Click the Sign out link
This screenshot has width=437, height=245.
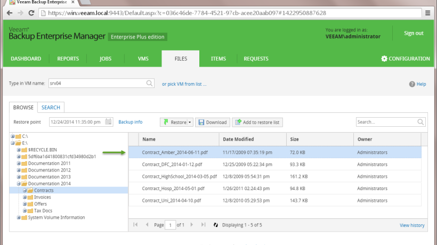[414, 33]
